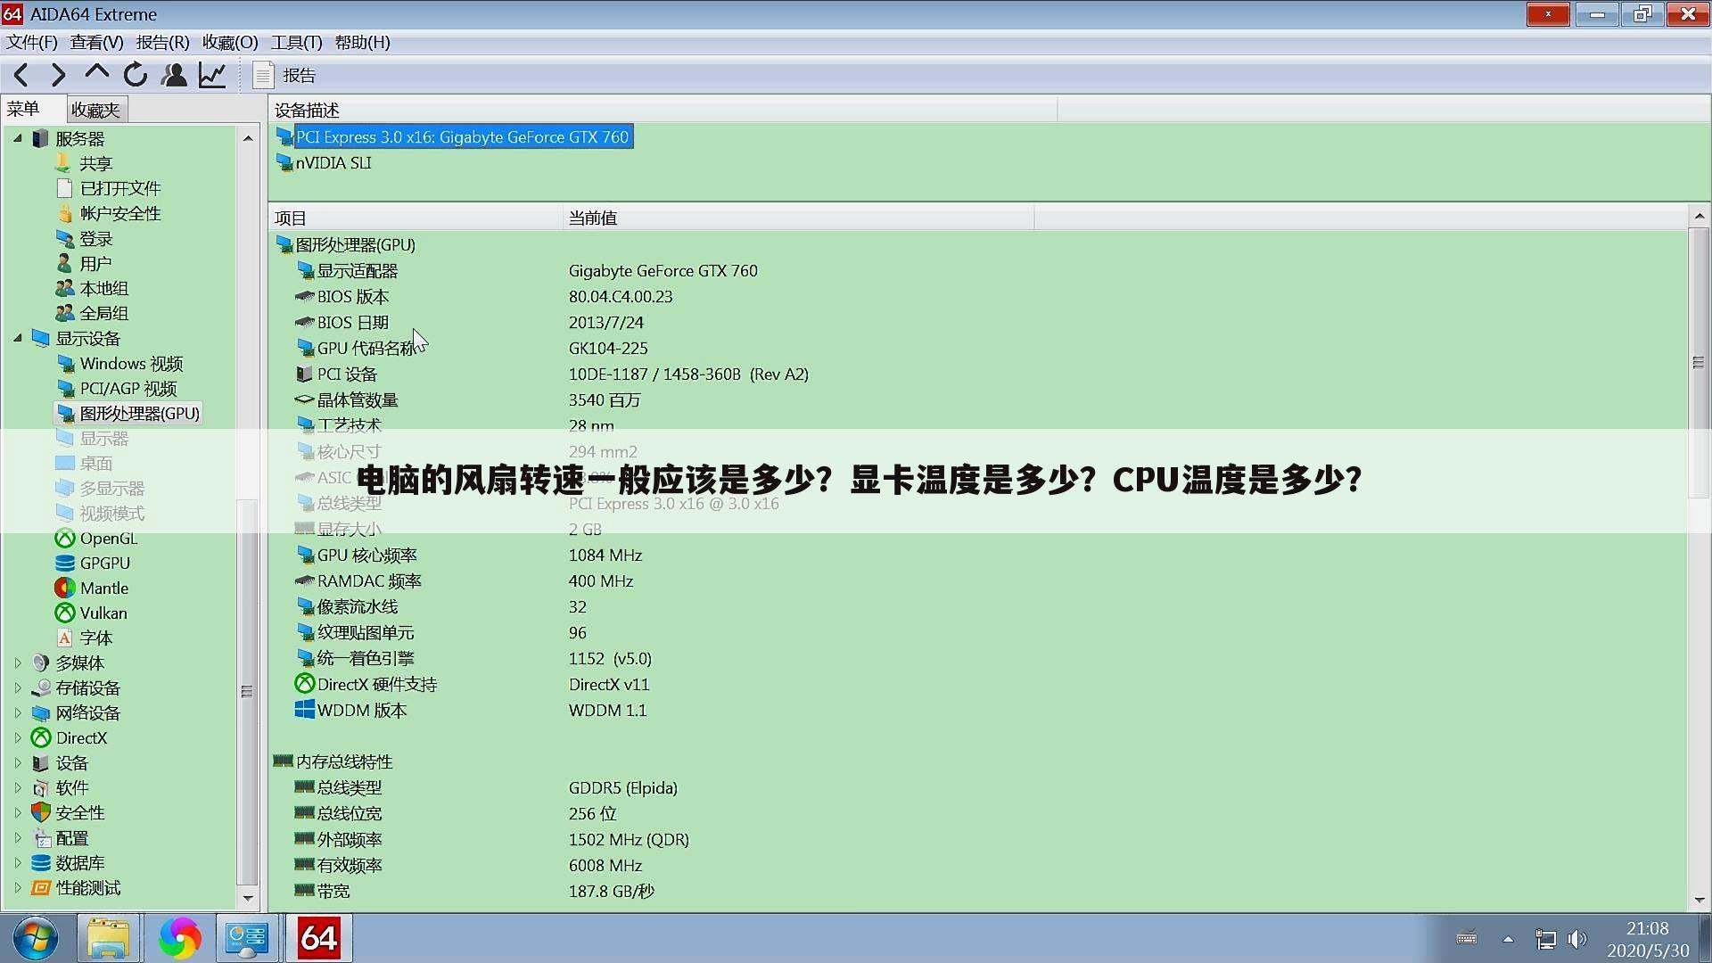
Task: Click the DirectX 硬件支持 row icon
Action: (x=304, y=684)
